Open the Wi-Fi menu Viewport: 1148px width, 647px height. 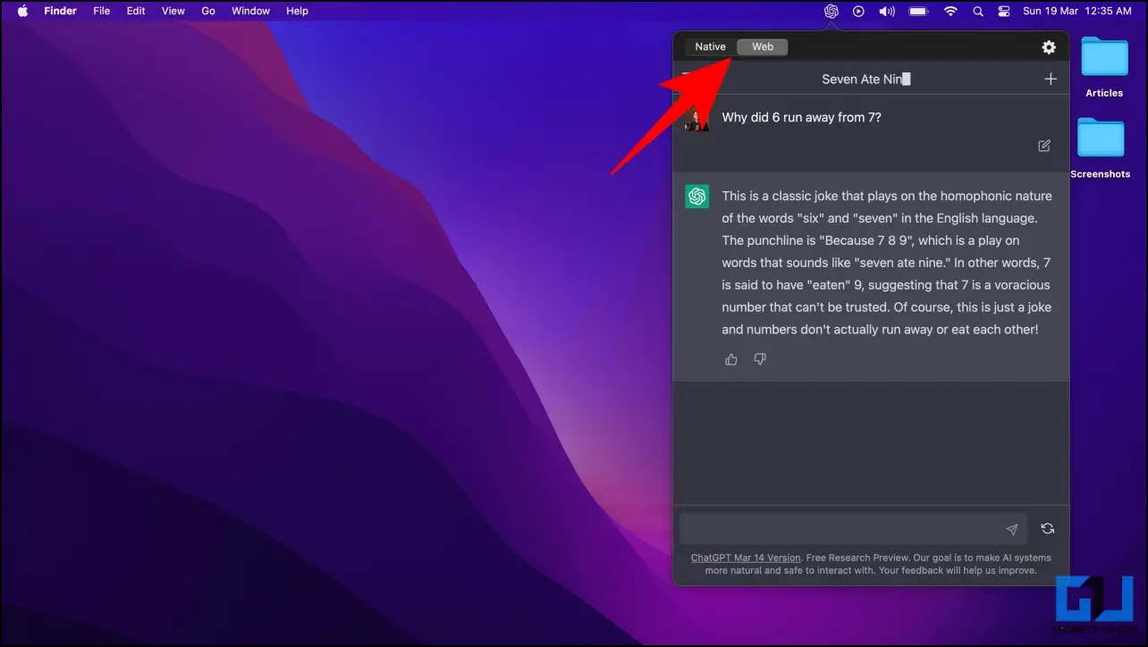950,11
